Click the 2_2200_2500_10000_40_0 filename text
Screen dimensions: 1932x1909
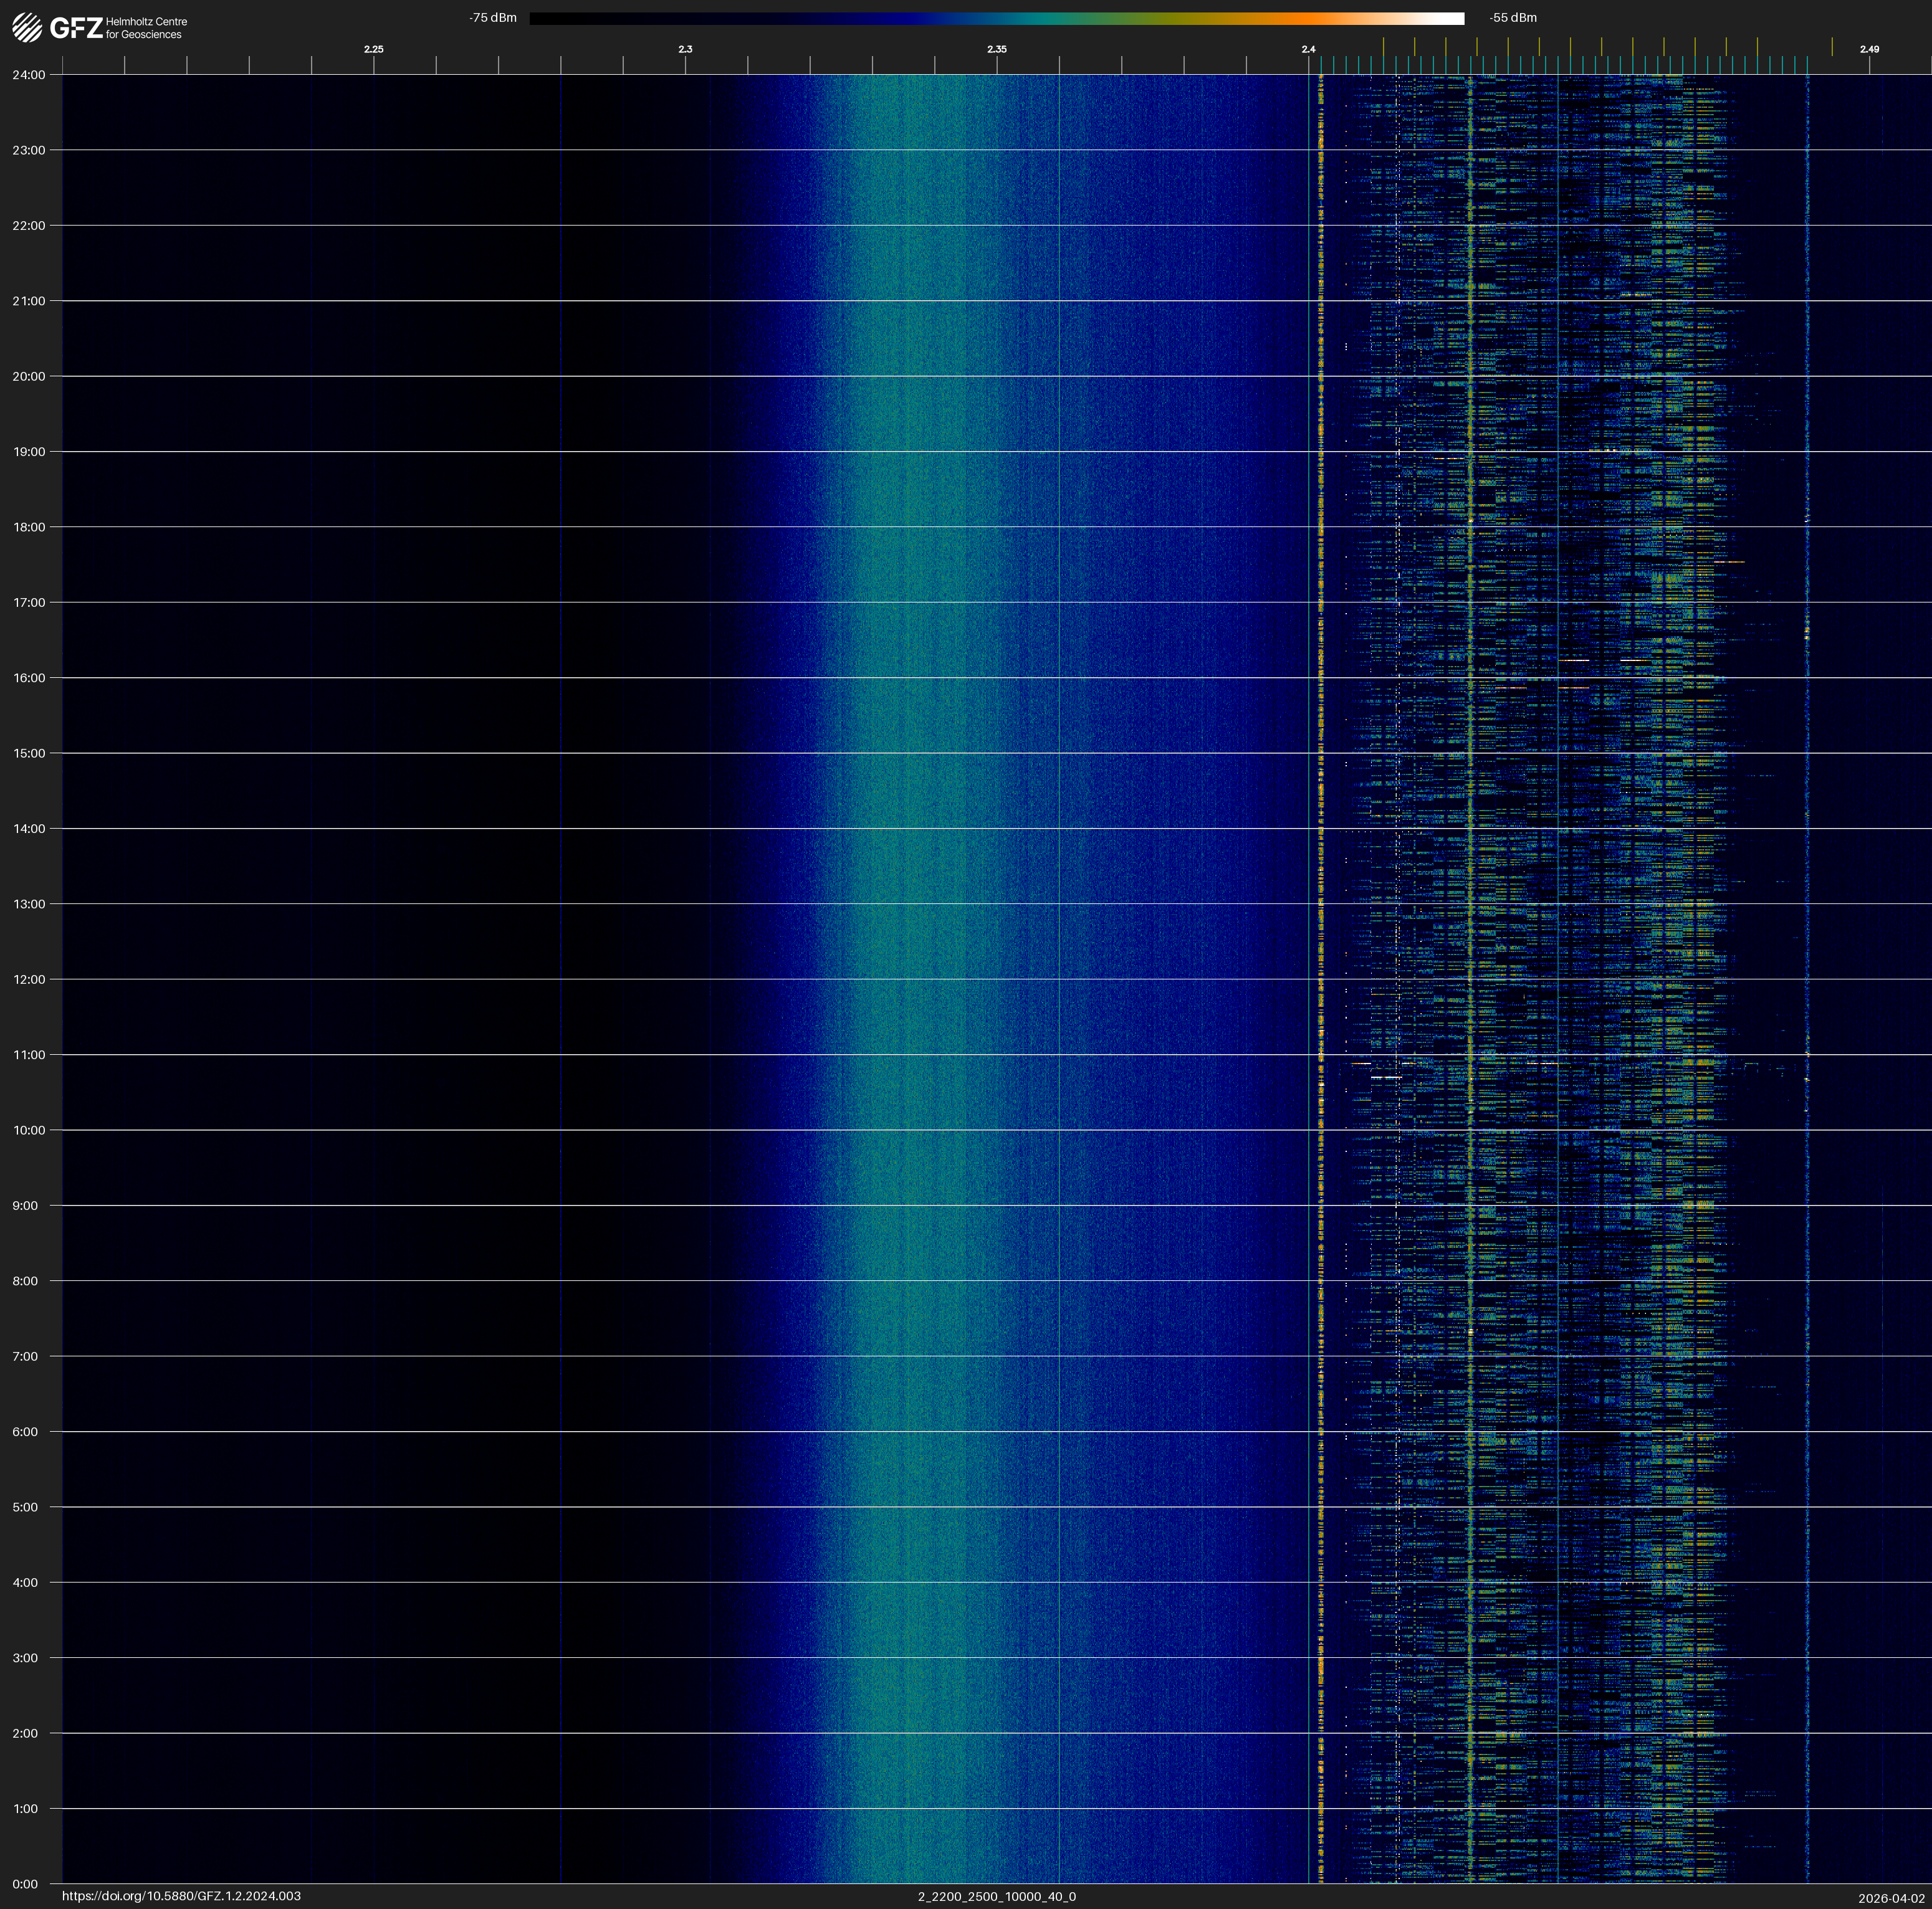996,1896
